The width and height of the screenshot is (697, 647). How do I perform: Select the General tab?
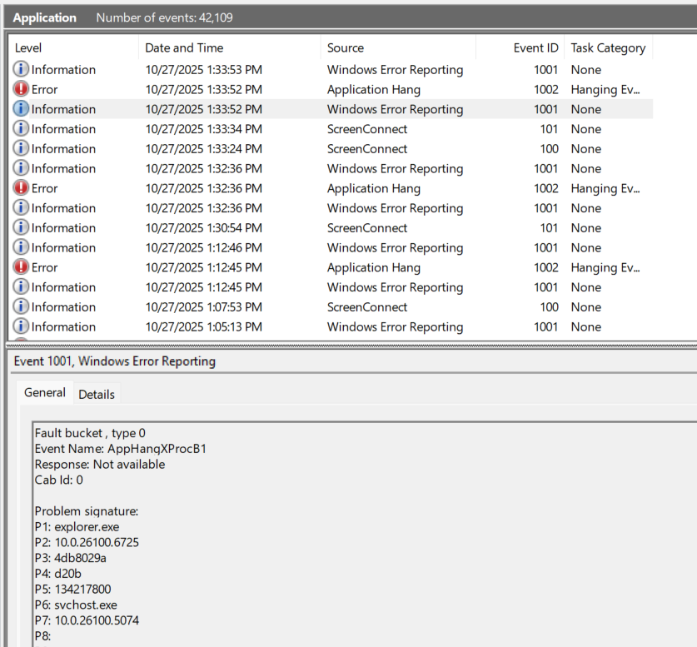point(44,392)
